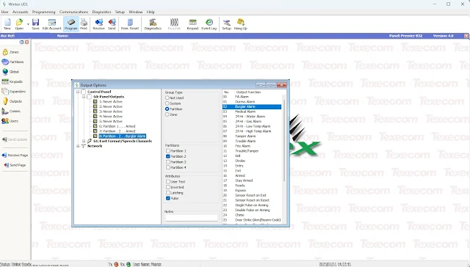The height and width of the screenshot is (267, 470).
Task: Click the Setup toolbar icon
Action: (227, 24)
